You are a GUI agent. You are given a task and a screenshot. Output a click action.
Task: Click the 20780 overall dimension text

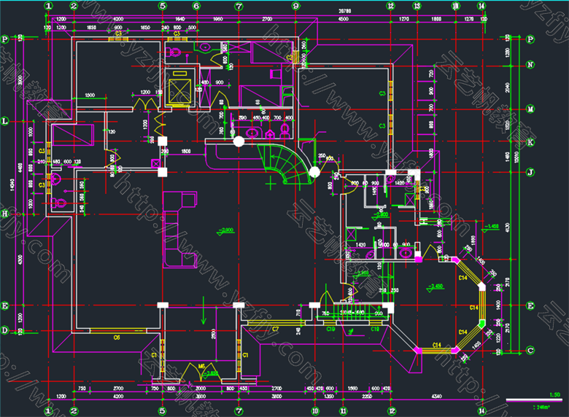click(x=345, y=11)
